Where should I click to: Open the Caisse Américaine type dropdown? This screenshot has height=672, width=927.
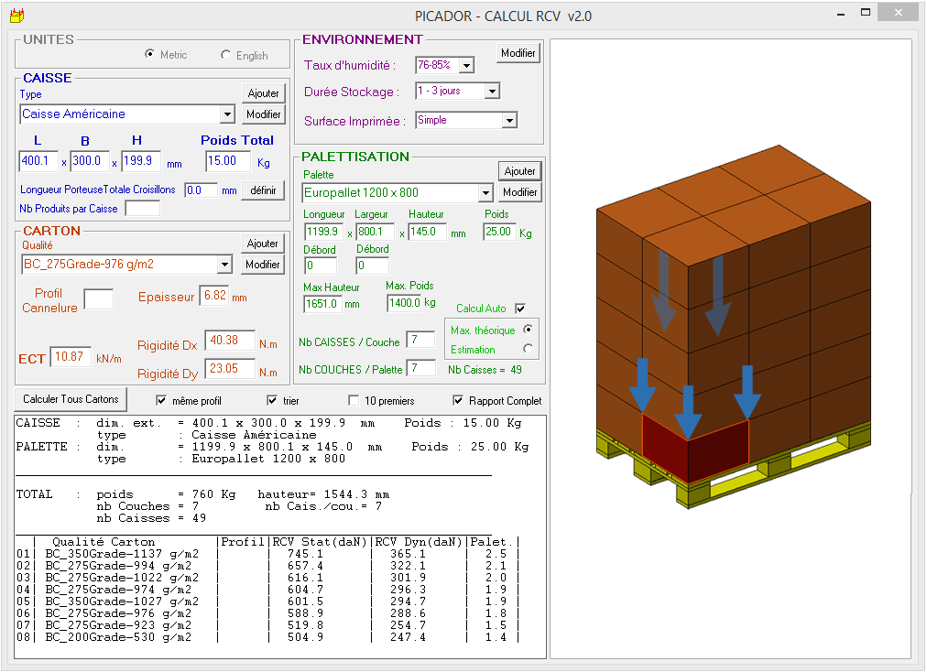tap(227, 114)
